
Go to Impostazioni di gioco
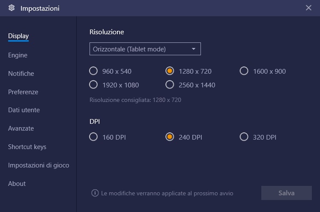tap(39, 165)
